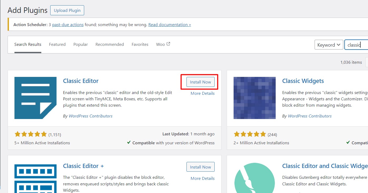Open WordPress Contributors link under Classic Widgets
The height and width of the screenshot is (193, 368).
310,116
